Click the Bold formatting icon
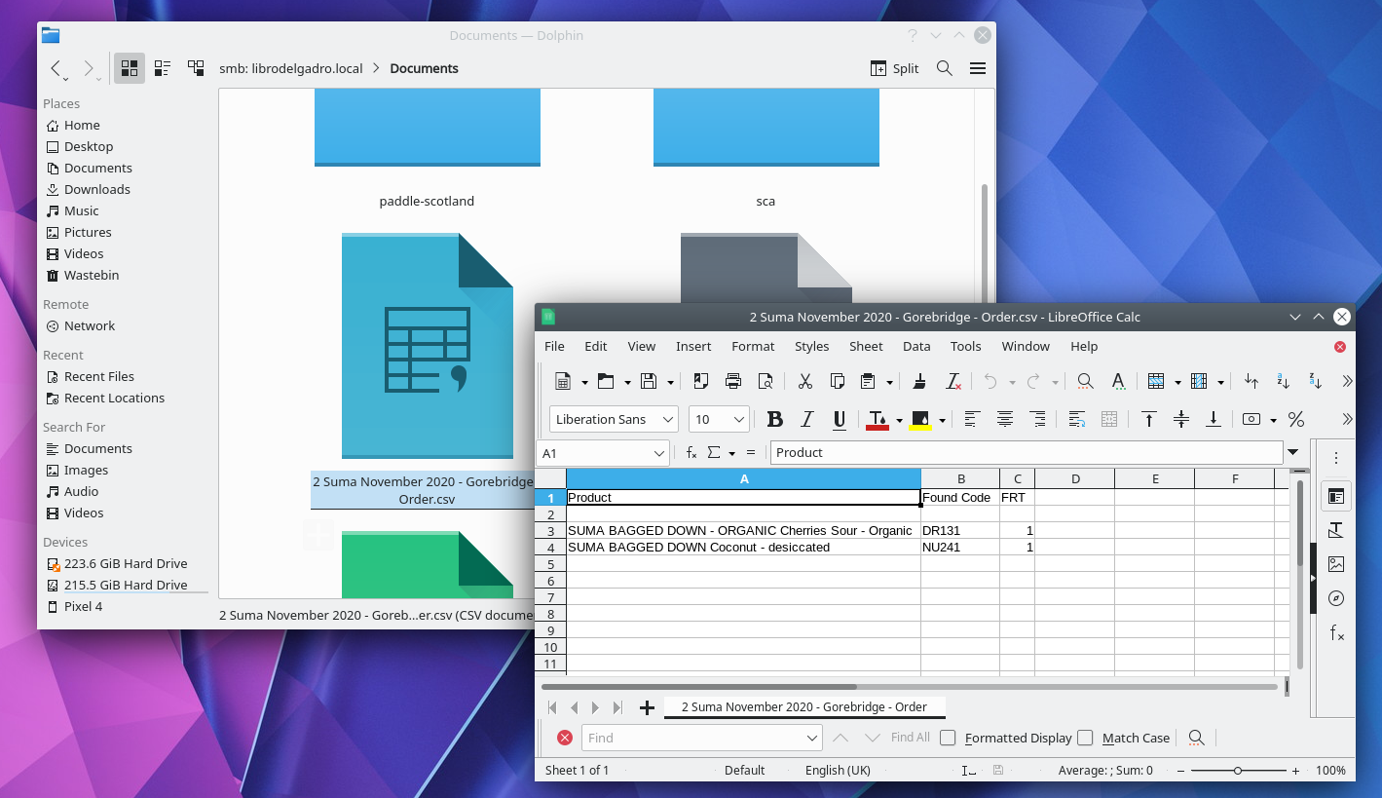Screen dimensions: 1382x798 [x=775, y=419]
